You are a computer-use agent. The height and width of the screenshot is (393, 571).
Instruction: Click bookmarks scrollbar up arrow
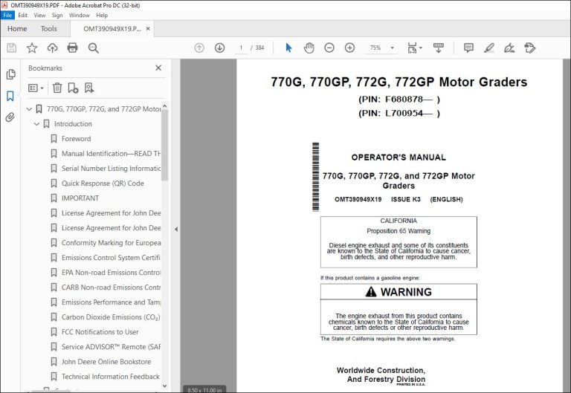pos(164,106)
